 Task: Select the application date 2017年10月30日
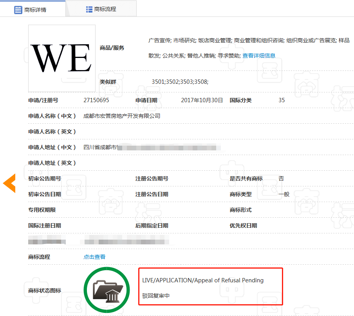[x=202, y=100]
